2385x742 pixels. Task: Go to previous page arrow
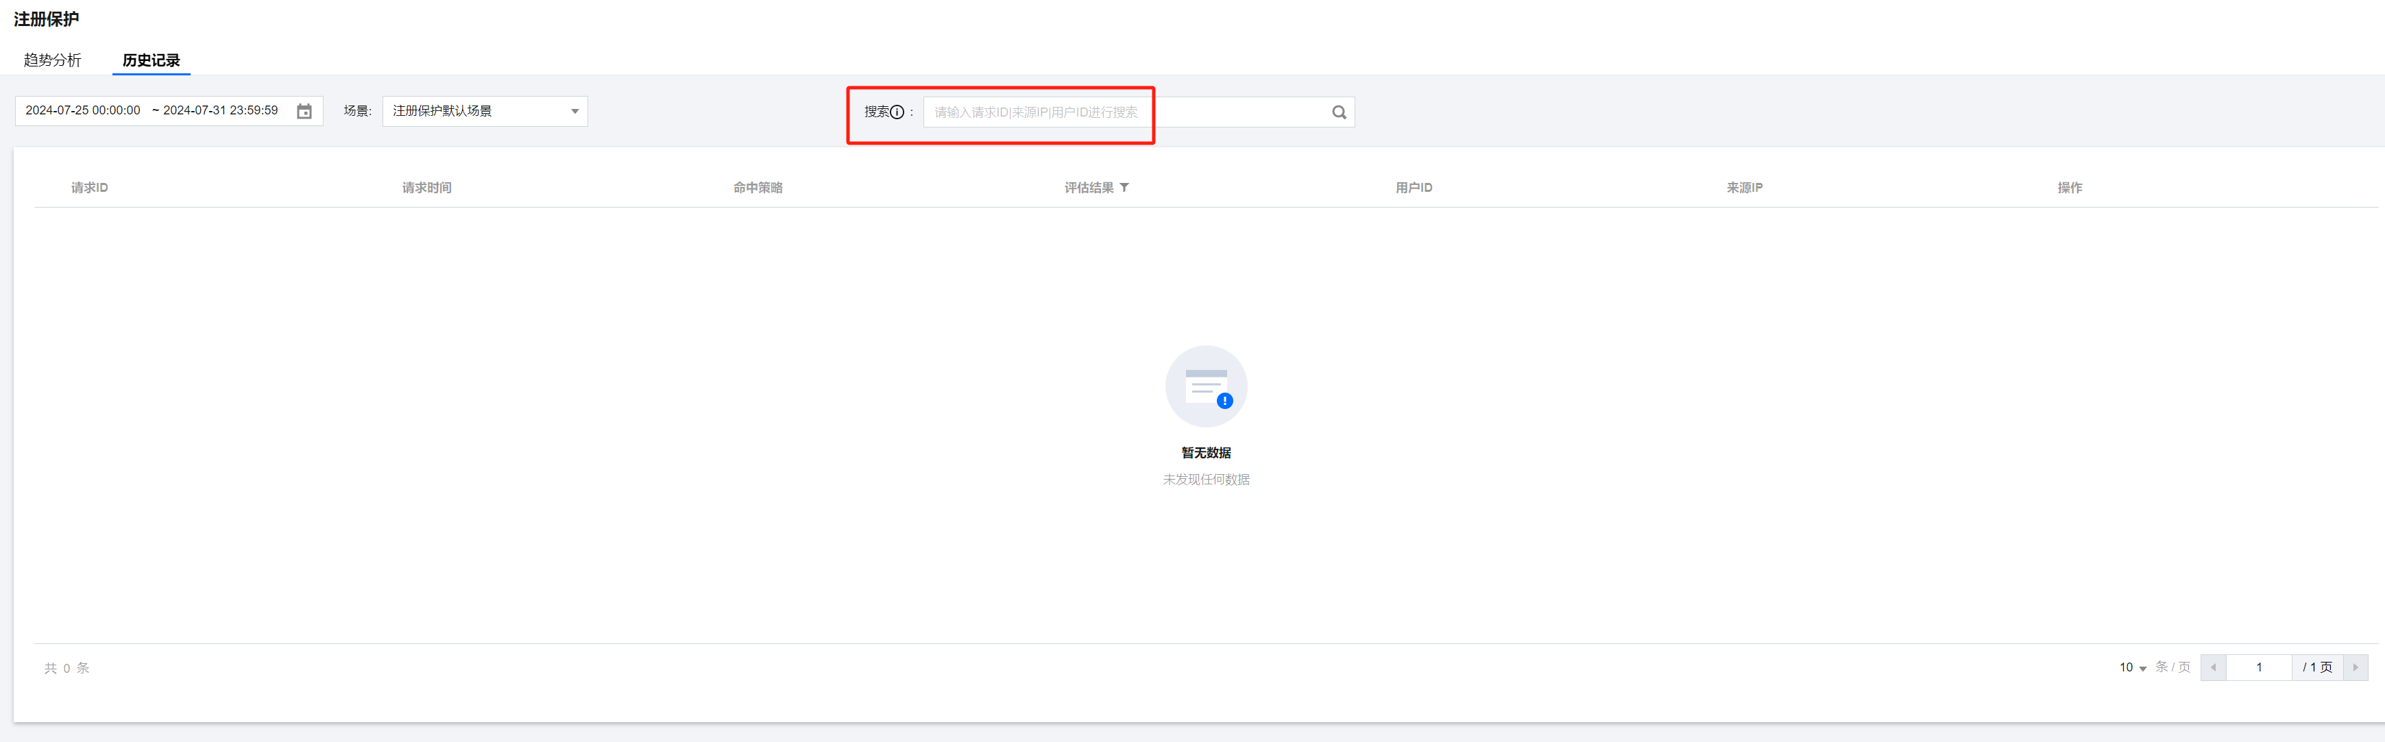click(2213, 667)
